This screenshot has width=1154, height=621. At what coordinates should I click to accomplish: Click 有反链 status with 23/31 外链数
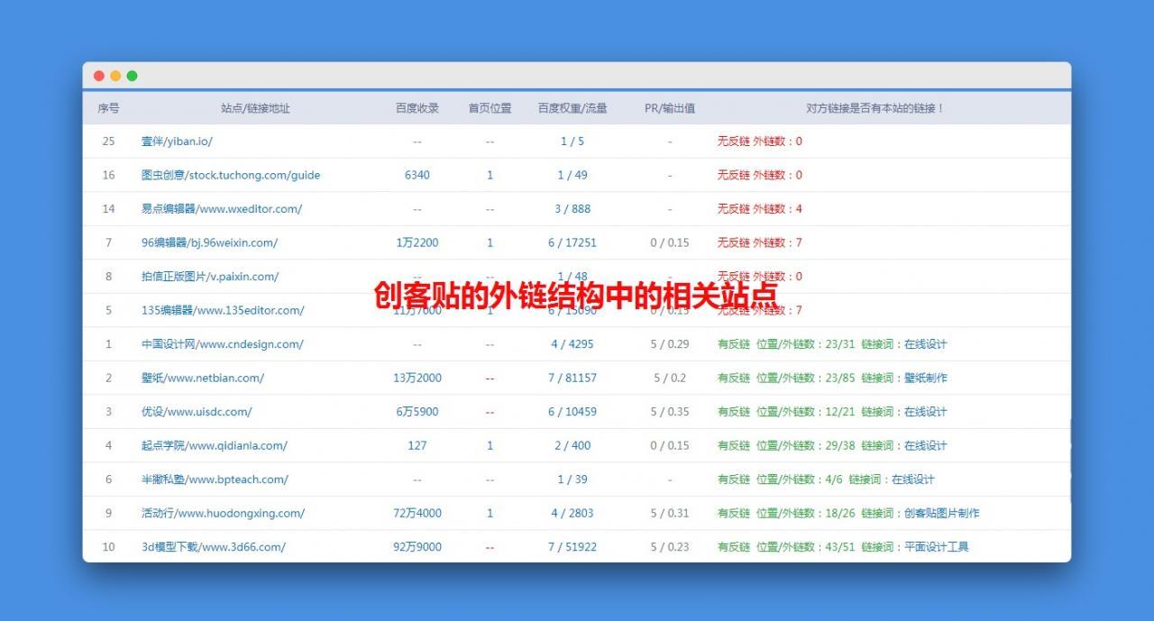coord(832,344)
